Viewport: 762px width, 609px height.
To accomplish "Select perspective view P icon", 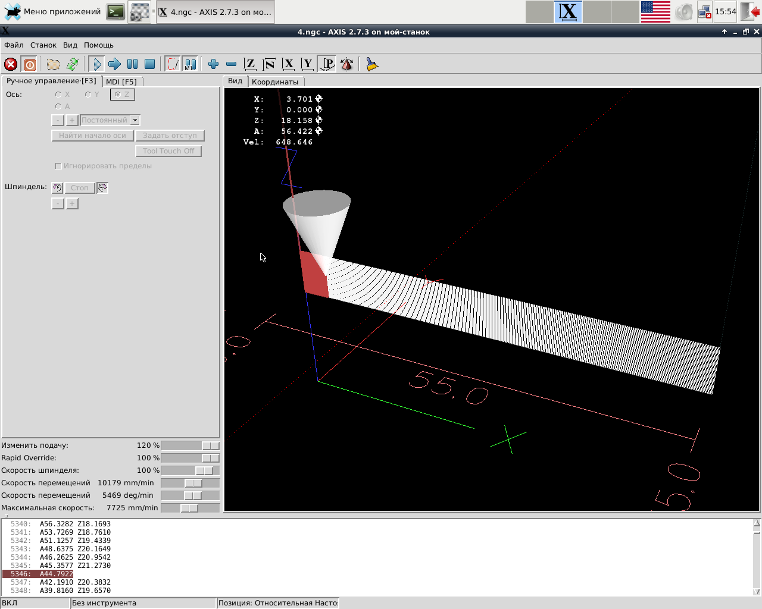I will 327,64.
